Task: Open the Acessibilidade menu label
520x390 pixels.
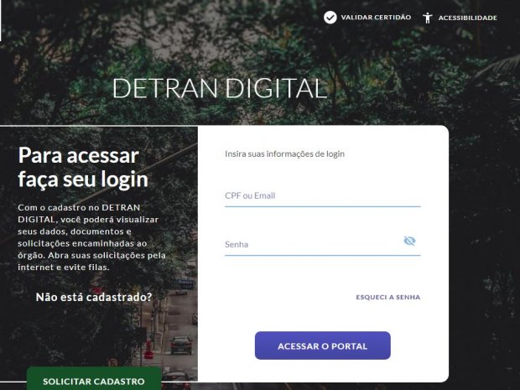Action: coord(468,18)
